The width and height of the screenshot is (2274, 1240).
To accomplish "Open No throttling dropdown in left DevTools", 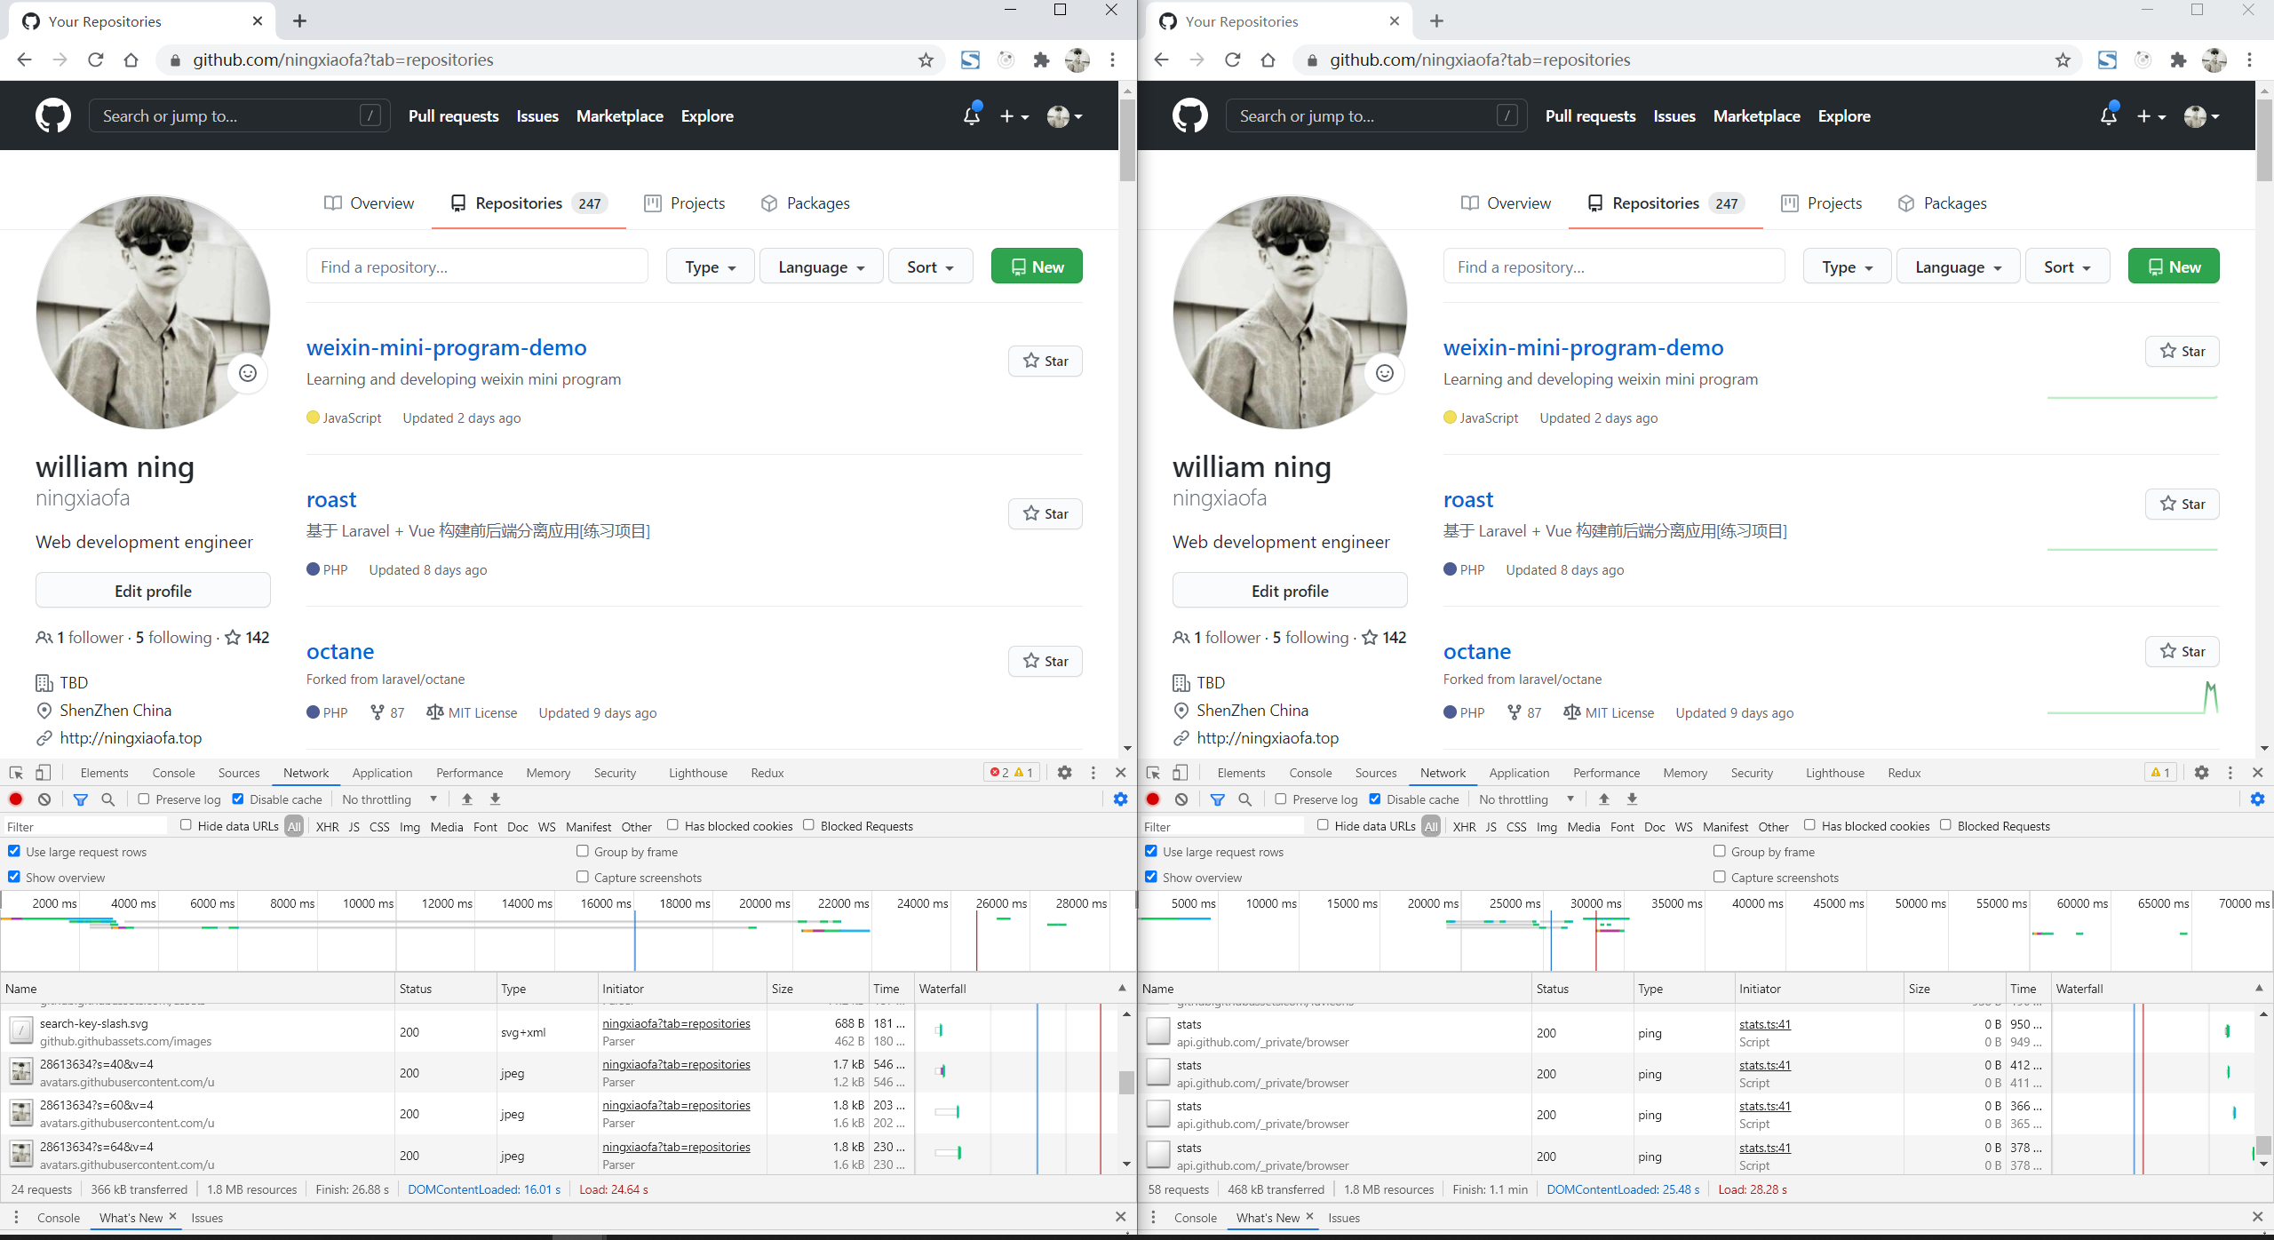I will [389, 799].
